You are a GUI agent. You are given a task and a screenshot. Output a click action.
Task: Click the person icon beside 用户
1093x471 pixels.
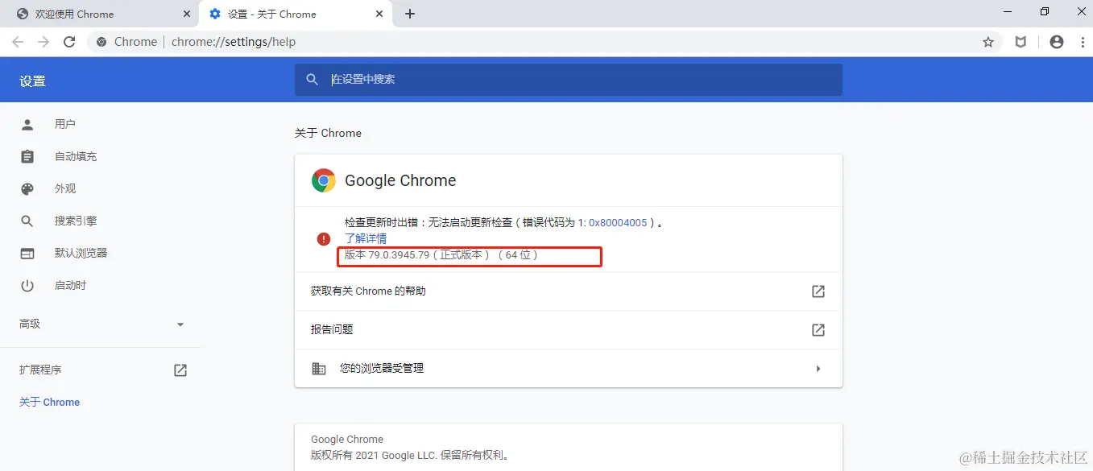click(27, 124)
